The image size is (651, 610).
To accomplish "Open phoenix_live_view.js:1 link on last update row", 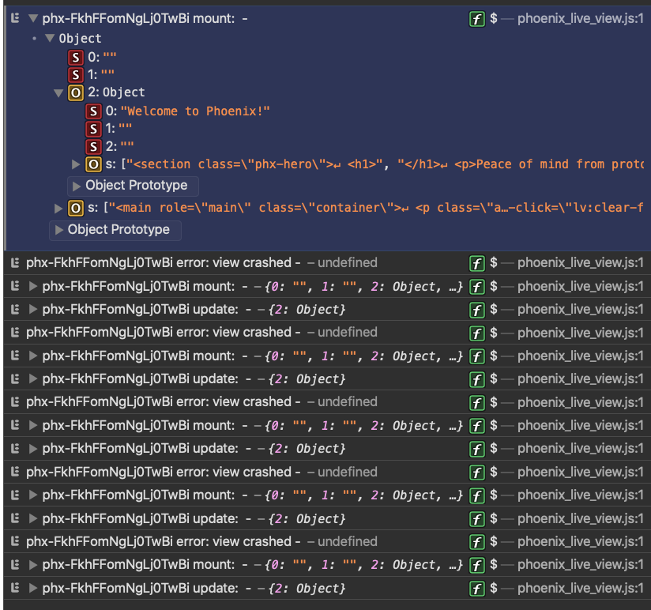I will click(581, 588).
